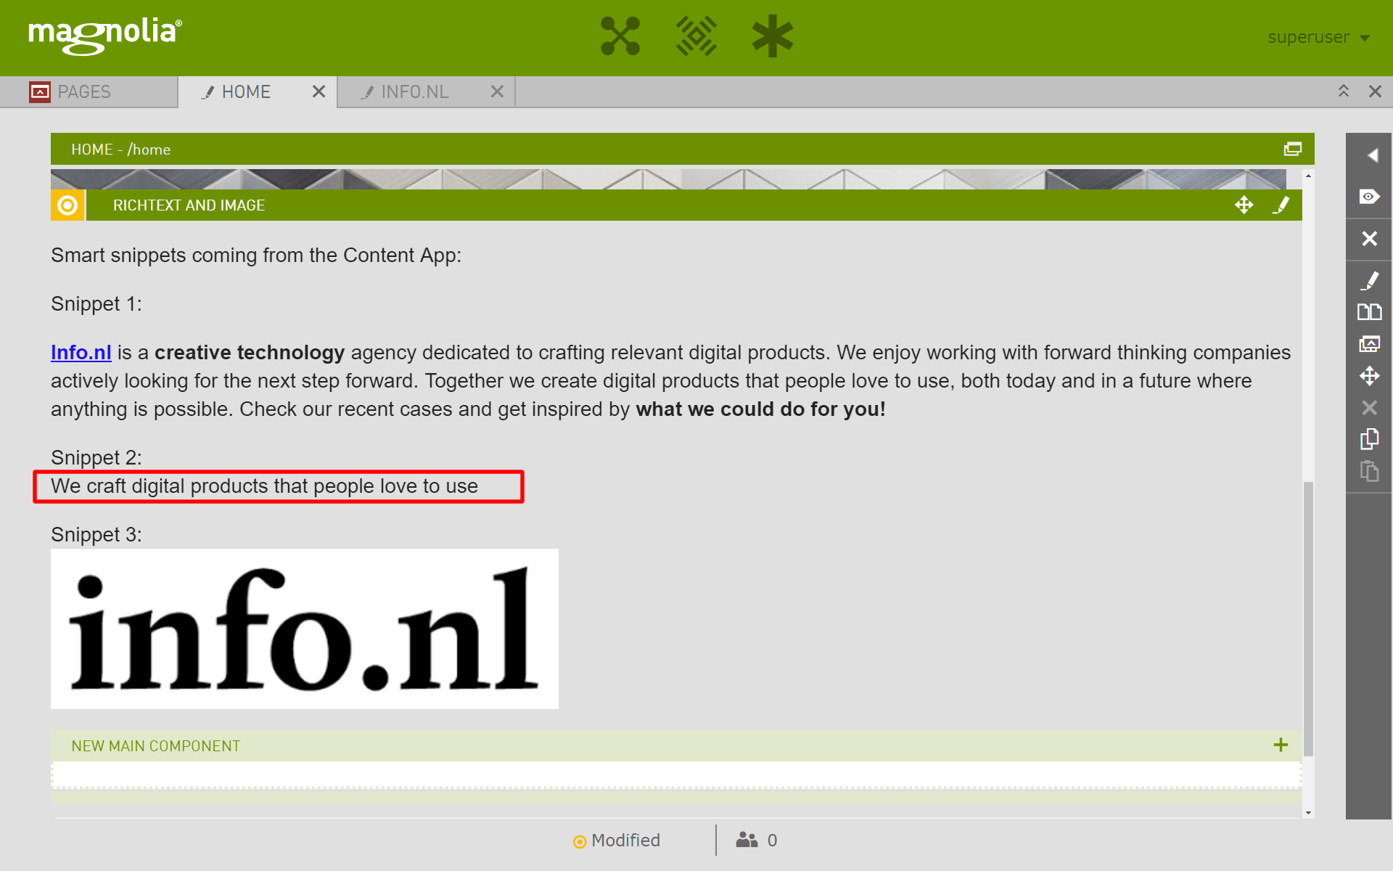Click the copy component icon in sidebar

click(x=1369, y=438)
